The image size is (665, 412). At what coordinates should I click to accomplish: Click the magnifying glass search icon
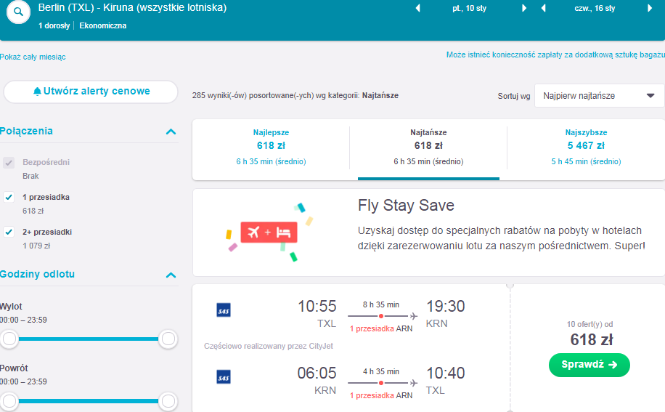click(x=18, y=12)
